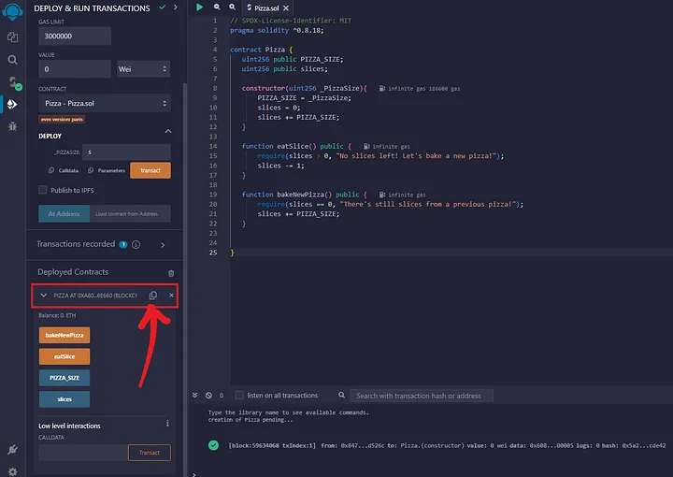Screen dimensions: 673x477
Task: Open Settings gear icon at sidebar bottom
Action: pos(12,471)
